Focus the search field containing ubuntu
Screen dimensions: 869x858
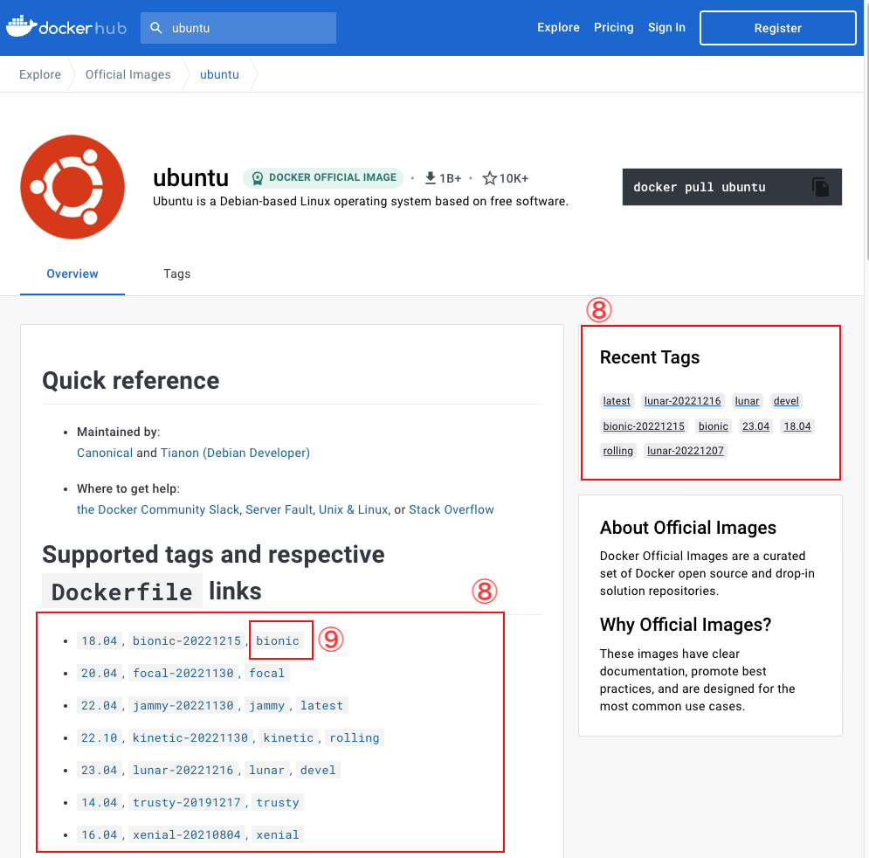pos(238,28)
